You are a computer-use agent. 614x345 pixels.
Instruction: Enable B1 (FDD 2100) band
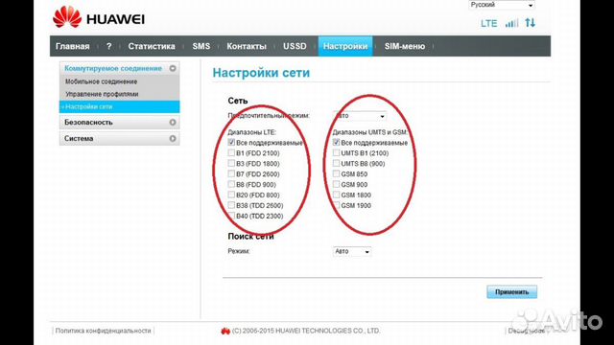point(231,153)
